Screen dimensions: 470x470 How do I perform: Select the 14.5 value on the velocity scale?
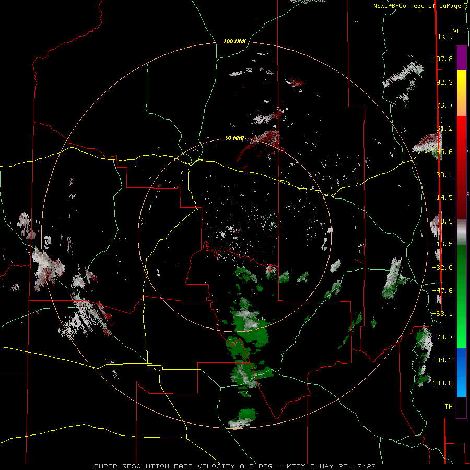point(444,198)
